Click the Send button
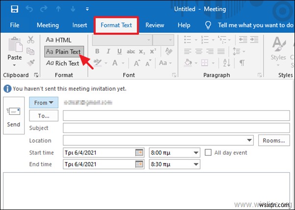This screenshot has width=295, height=210. tap(14, 115)
